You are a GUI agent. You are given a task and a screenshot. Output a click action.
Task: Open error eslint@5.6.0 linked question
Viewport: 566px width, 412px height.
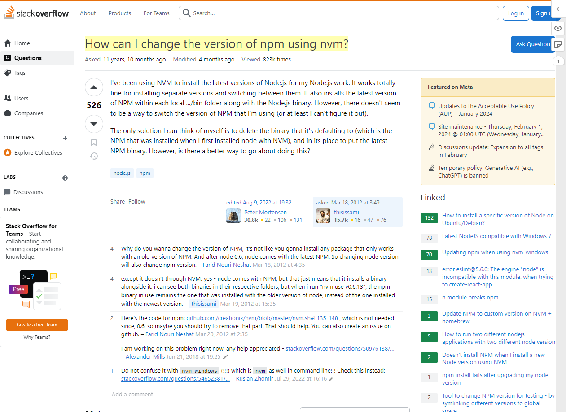[499, 277]
